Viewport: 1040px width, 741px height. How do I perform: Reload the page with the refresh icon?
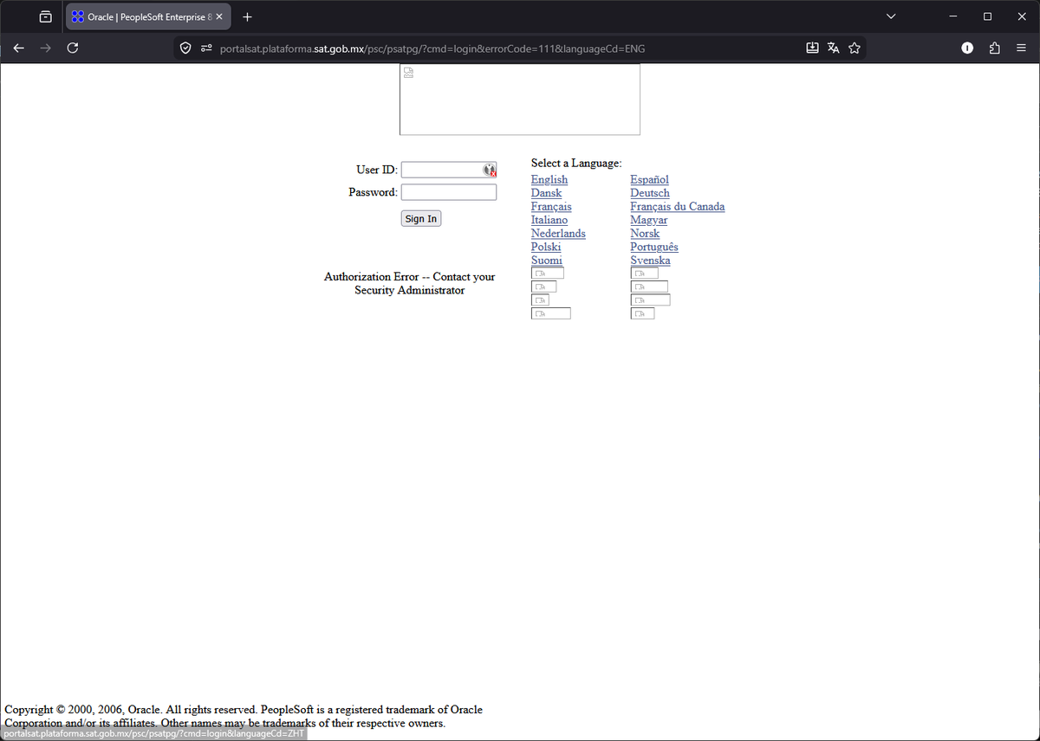(73, 48)
